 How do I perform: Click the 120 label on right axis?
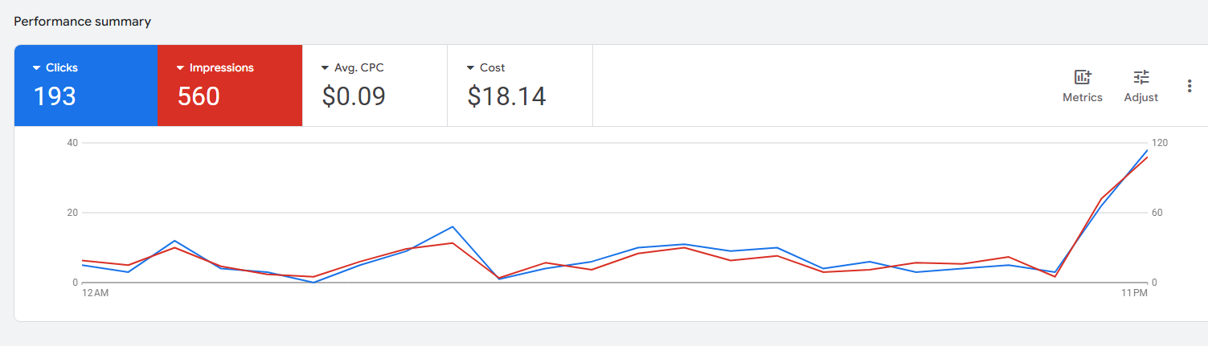tap(1160, 143)
